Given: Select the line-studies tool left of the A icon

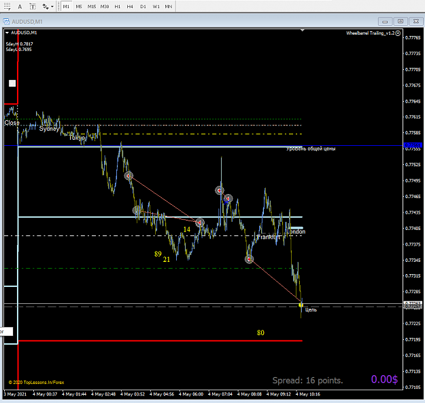Looking at the screenshot, I should click(x=7, y=7).
